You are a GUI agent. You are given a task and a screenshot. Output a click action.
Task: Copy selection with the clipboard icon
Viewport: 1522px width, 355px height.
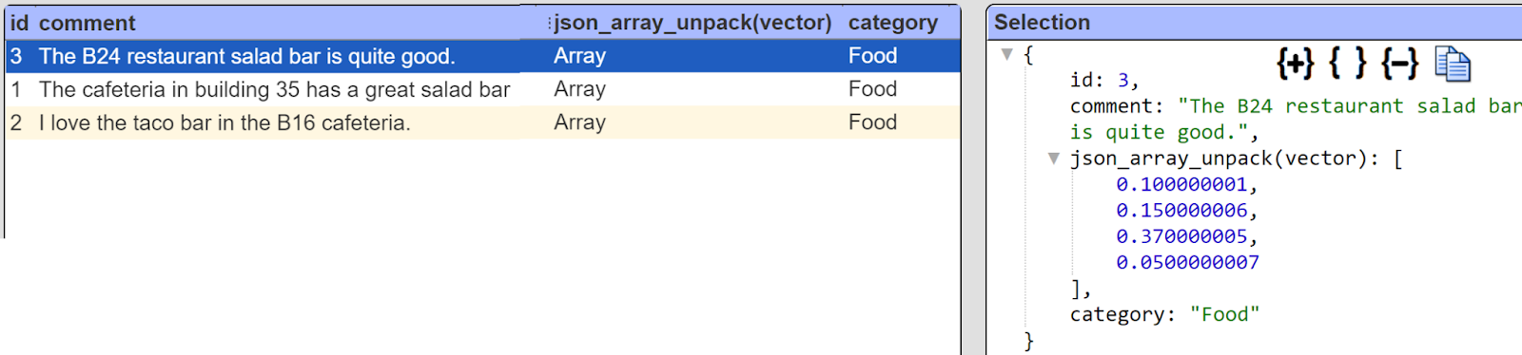1453,65
